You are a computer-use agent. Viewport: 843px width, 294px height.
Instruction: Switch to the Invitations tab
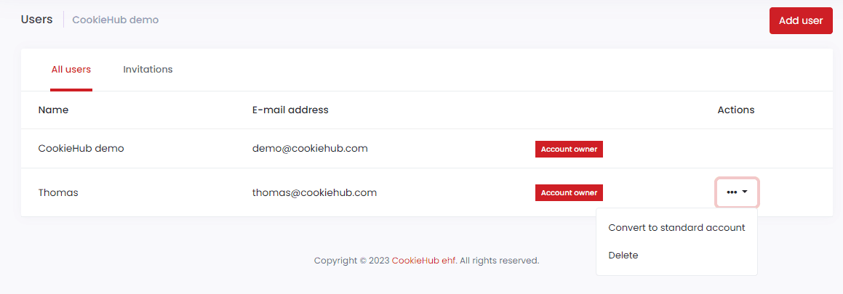point(148,70)
